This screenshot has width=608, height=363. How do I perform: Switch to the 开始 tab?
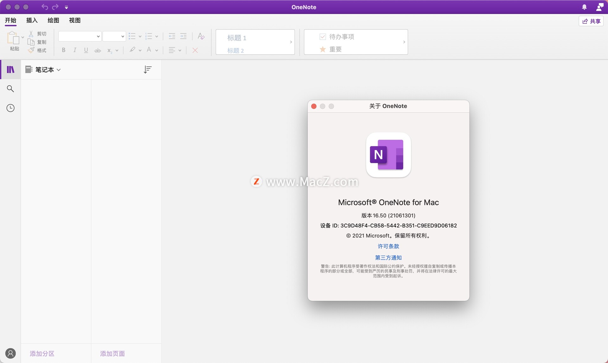click(10, 20)
